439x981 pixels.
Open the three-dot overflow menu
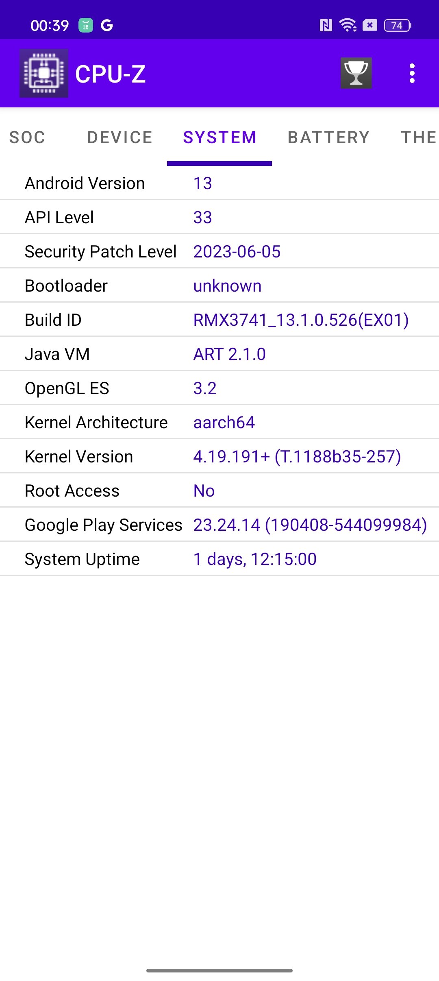click(x=412, y=73)
